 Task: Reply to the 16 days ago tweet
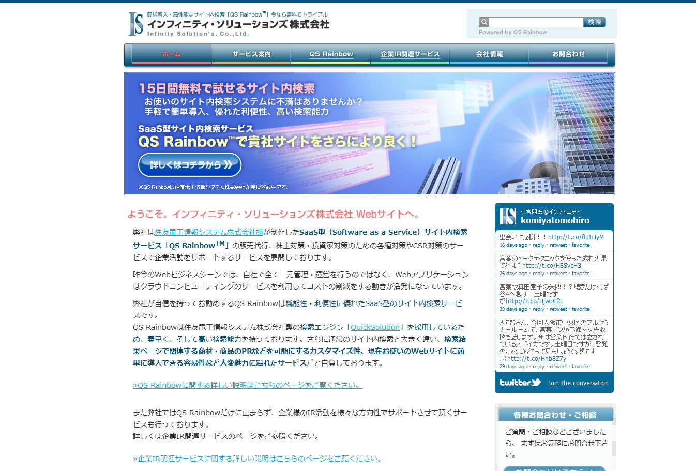[539, 245]
